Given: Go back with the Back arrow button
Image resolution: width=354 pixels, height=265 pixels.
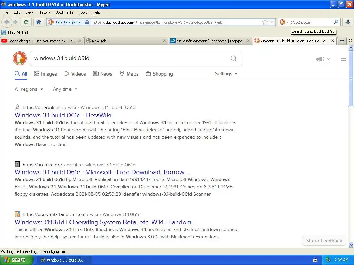Looking at the screenshot, I should [x=7, y=22].
